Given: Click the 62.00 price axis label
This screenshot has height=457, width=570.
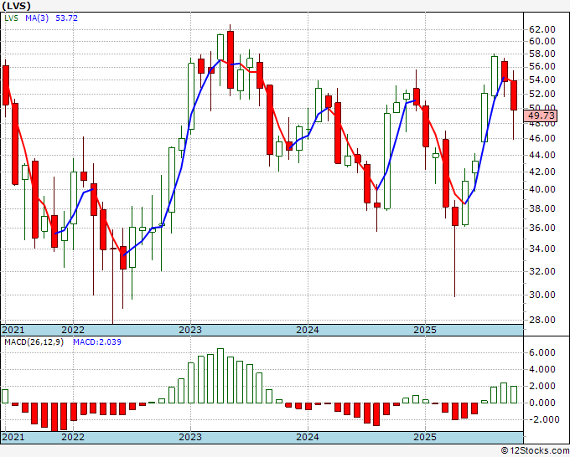Looking at the screenshot, I should 542,29.
